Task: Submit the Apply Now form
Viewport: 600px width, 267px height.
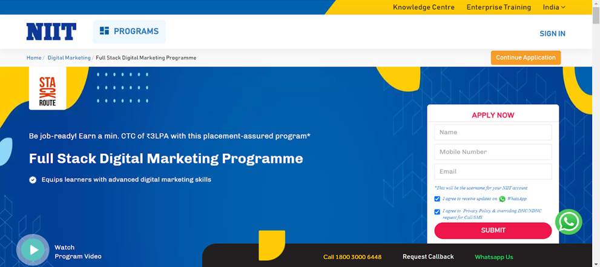Action: (493, 231)
